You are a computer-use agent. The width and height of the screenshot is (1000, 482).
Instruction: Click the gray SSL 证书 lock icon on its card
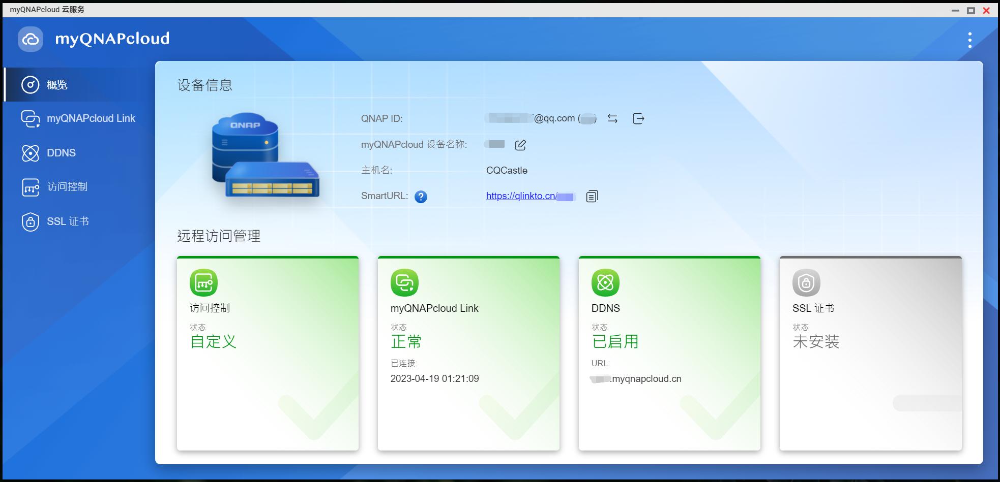pos(806,282)
